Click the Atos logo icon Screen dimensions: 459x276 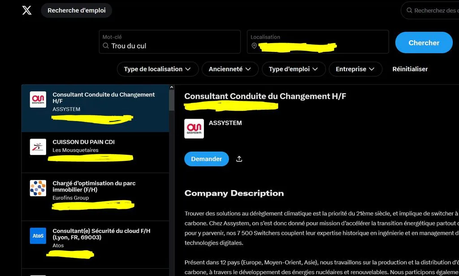pyautogui.click(x=38, y=236)
